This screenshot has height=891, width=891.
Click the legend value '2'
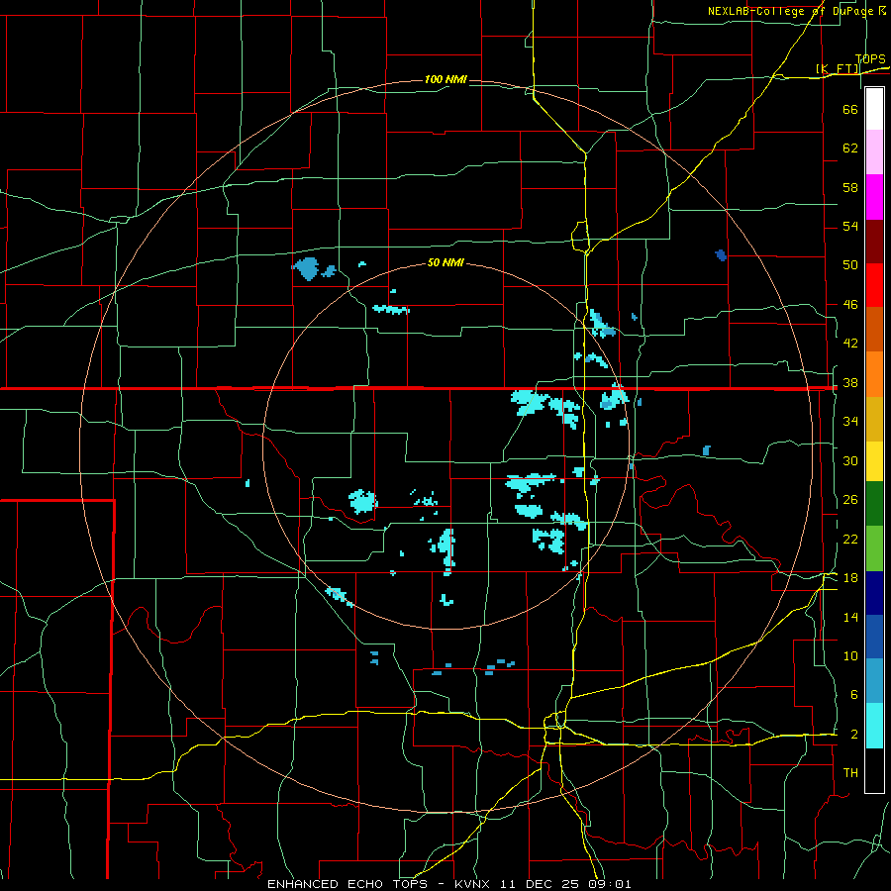(x=853, y=735)
